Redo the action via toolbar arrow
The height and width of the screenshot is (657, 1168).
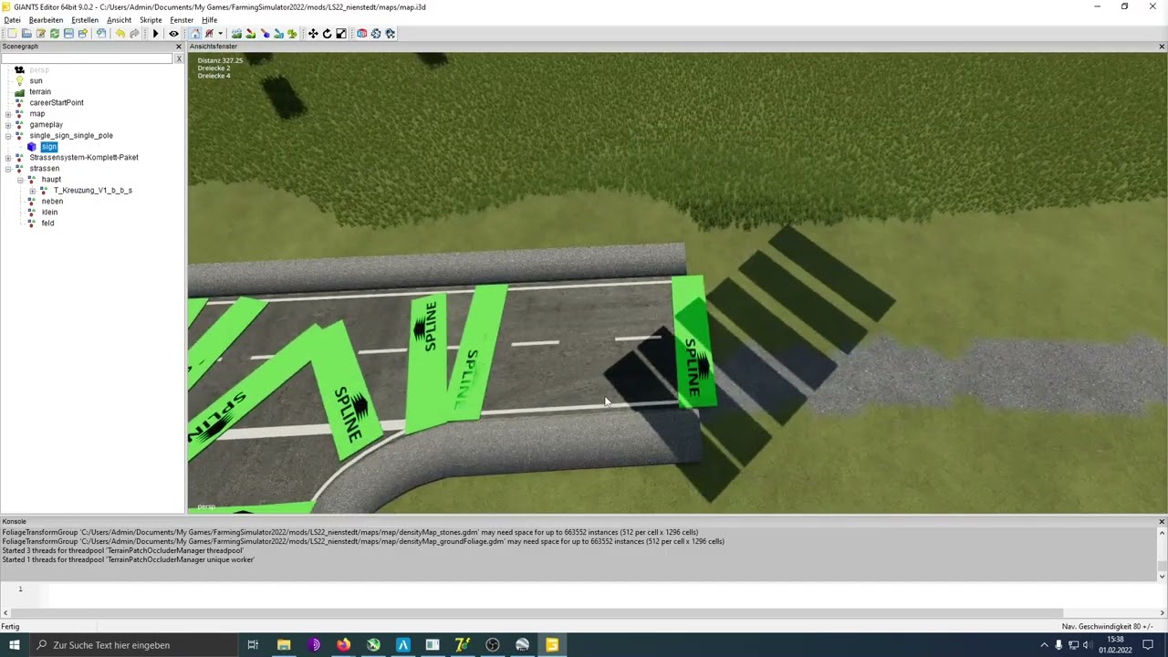134,34
